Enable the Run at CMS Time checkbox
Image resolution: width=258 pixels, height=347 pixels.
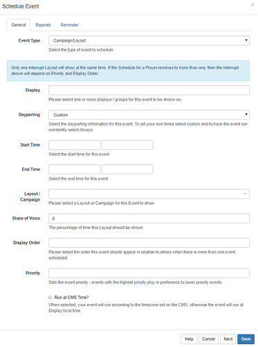50,298
